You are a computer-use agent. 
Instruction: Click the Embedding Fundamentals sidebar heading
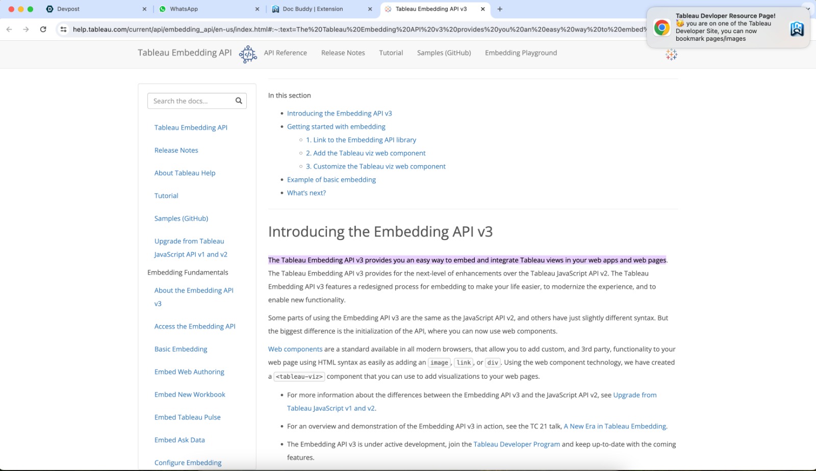point(188,273)
